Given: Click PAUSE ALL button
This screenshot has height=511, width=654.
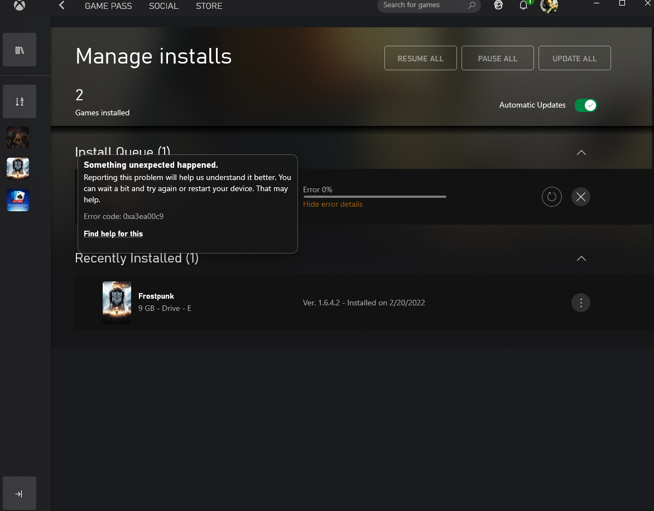Looking at the screenshot, I should coord(498,59).
